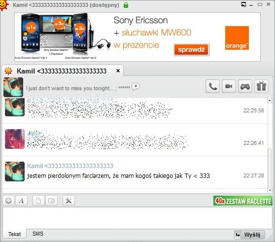Send a gift using the gift box icon

pyautogui.click(x=261, y=86)
